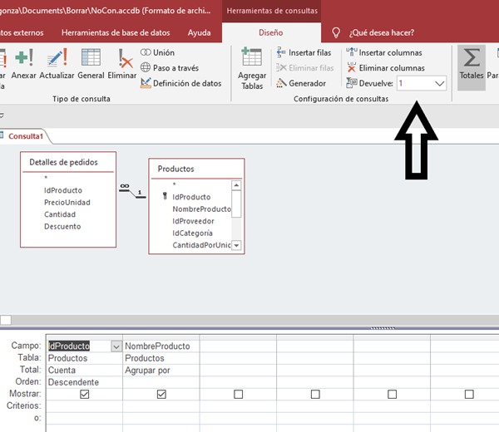Click the Unión query option
Image resolution: width=499 pixels, height=432 pixels.
[158, 53]
